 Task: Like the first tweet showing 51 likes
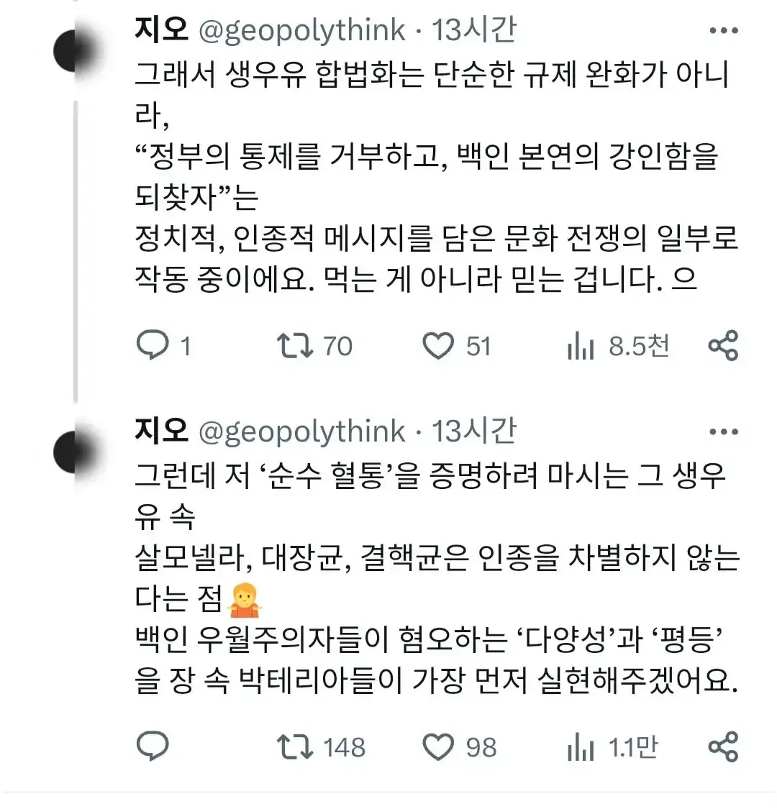[x=440, y=345]
